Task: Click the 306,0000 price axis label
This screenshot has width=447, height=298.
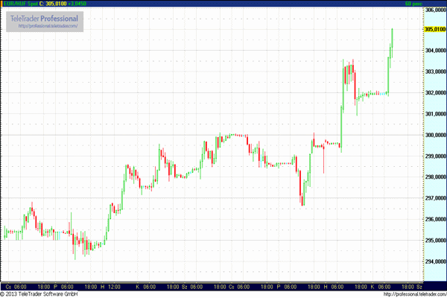Action: pos(434,10)
